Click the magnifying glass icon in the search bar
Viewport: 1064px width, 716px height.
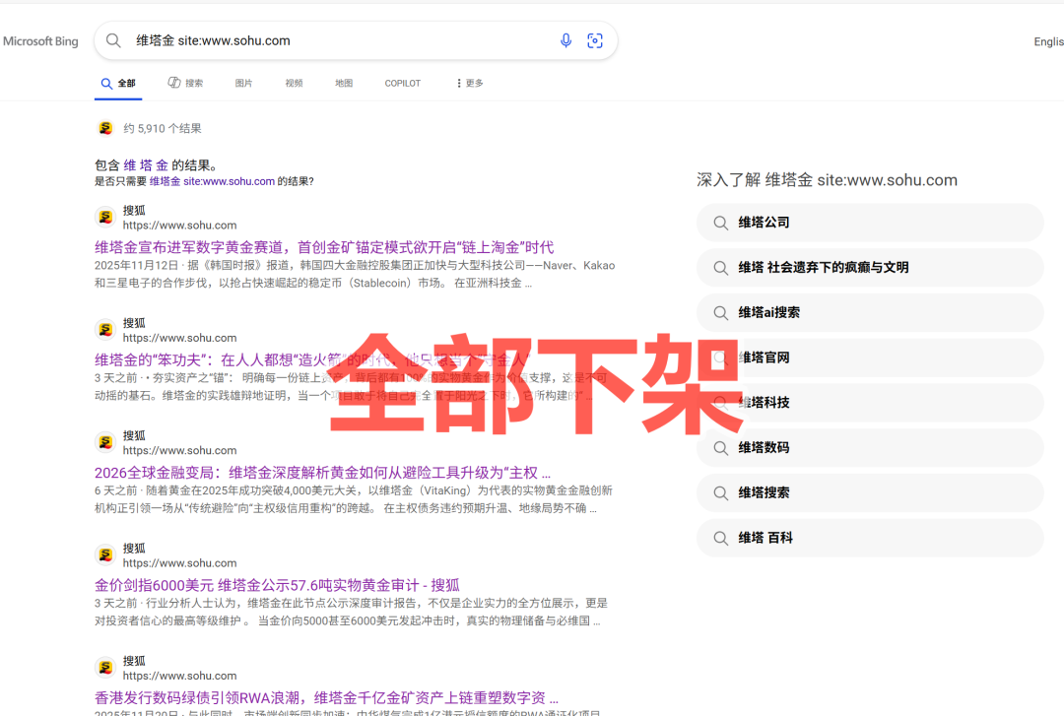113,40
